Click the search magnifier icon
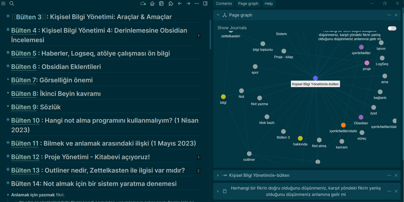Image resolution: width=404 pixels, height=202 pixels. (11, 3)
